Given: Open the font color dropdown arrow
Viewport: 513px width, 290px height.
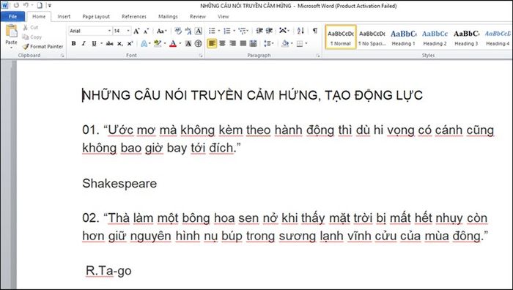Looking at the screenshot, I should 180,43.
